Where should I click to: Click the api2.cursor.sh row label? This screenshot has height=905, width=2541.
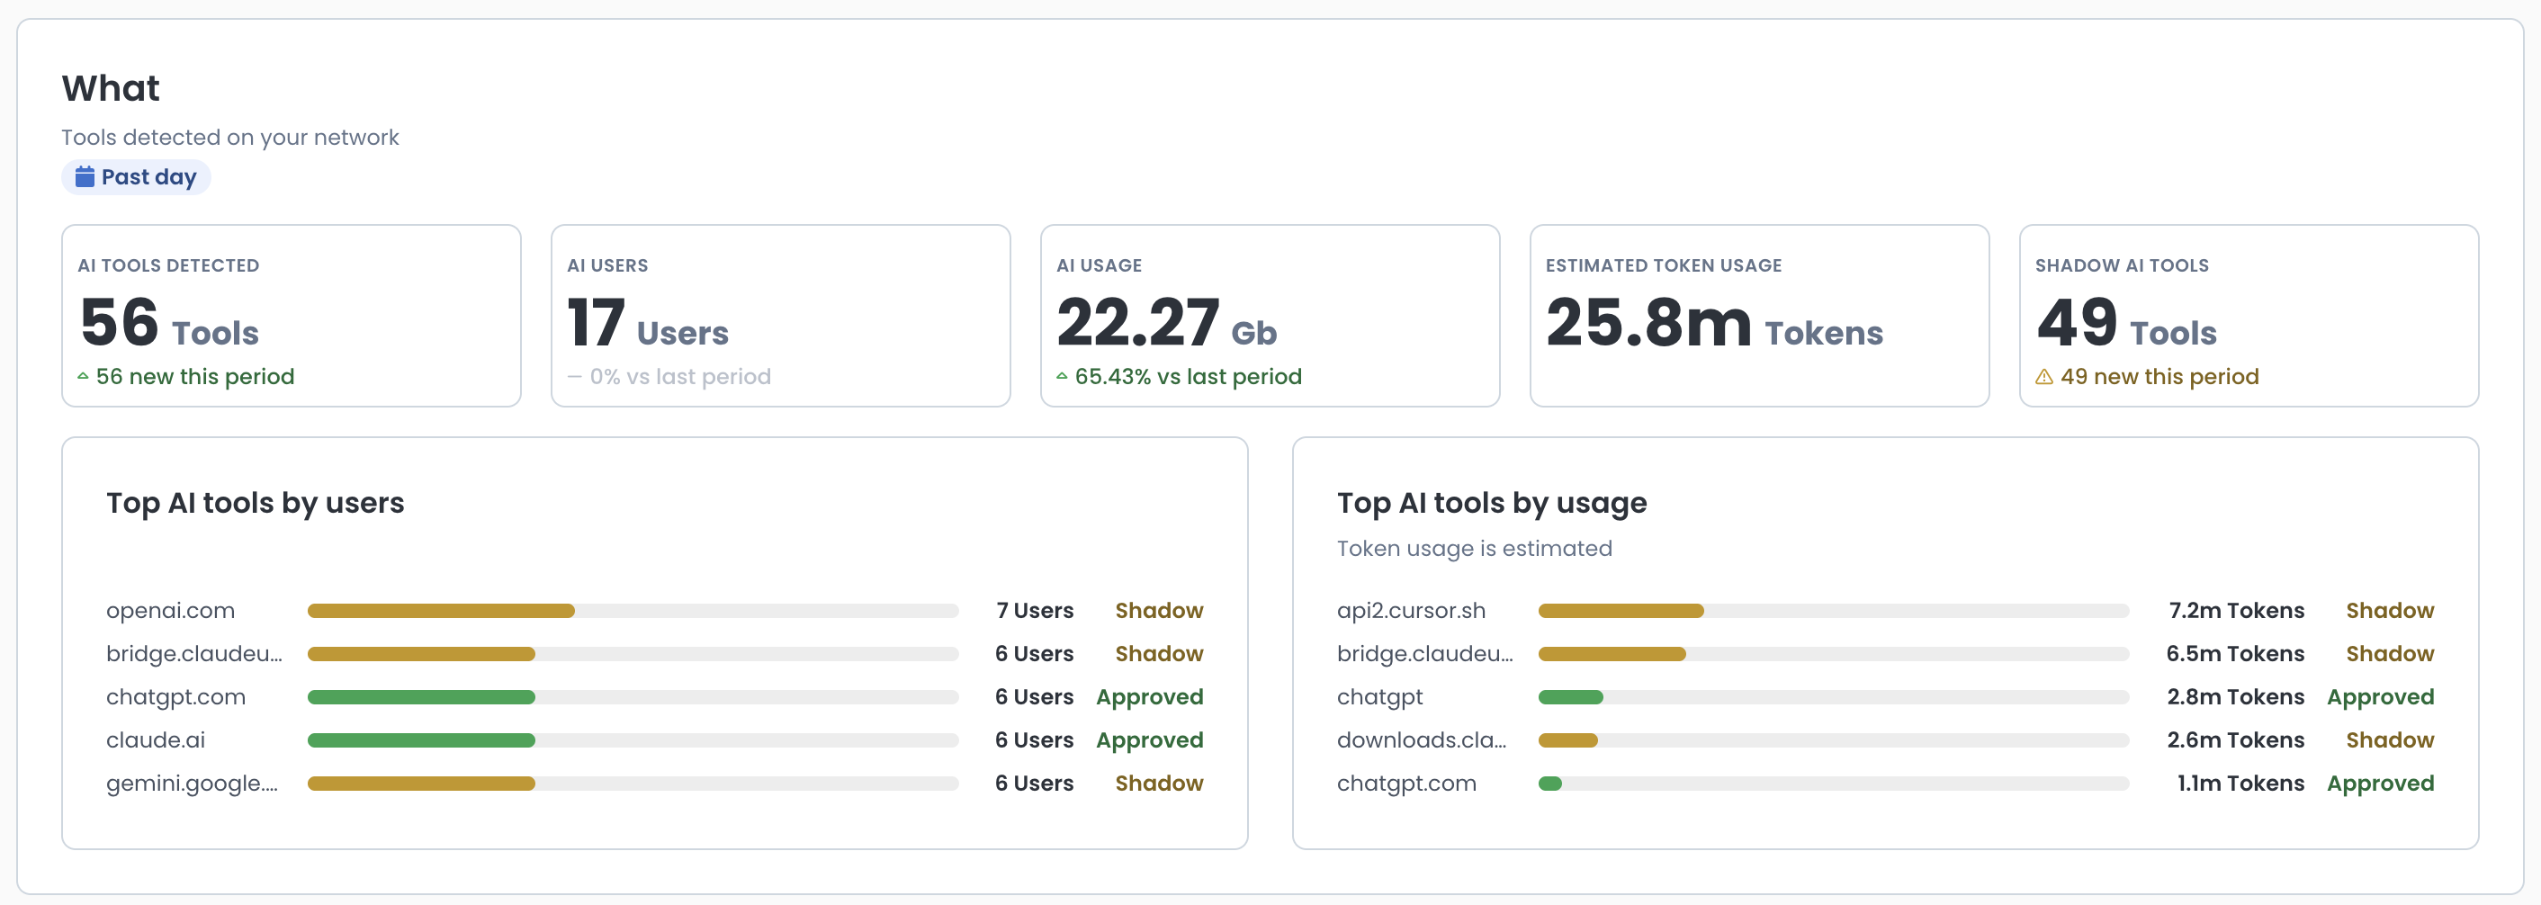[1411, 610]
